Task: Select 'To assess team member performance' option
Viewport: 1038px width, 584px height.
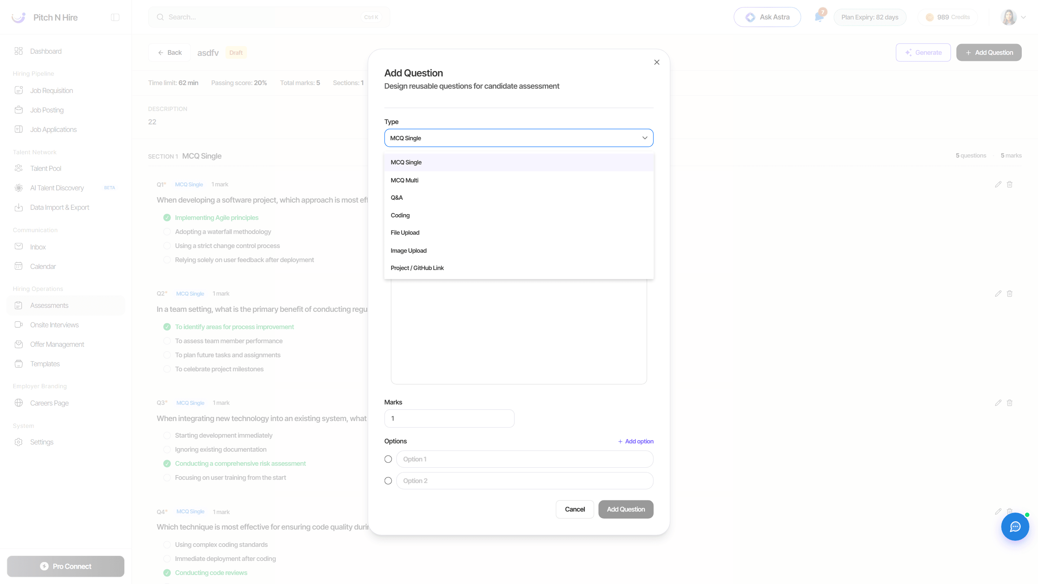Action: pyautogui.click(x=167, y=341)
